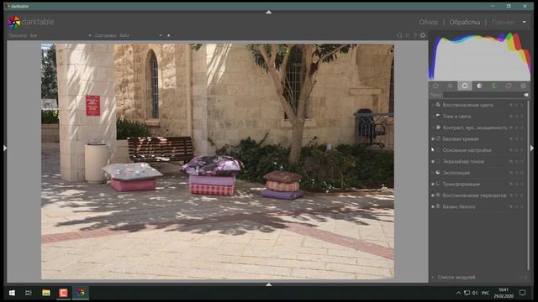538x302 pixels.
Task: Click the 'РУС' language indicator
Action: click(485, 293)
